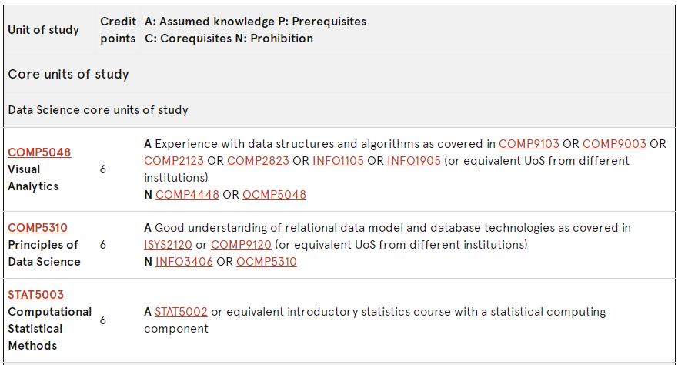Select the Data Science core units heading
The image size is (678, 365).
(99, 110)
